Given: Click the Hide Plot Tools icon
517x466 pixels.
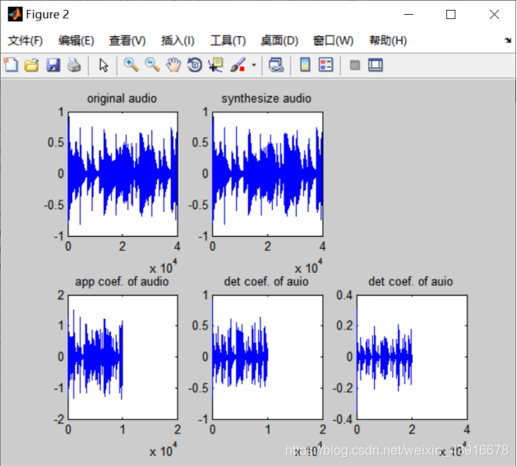Looking at the screenshot, I should click(355, 65).
